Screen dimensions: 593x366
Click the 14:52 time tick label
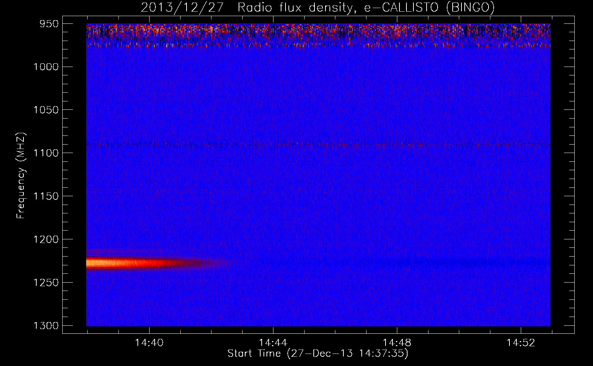click(521, 343)
